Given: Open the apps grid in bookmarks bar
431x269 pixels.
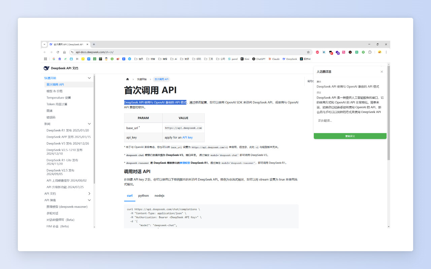Looking at the screenshot, I should [45, 59].
